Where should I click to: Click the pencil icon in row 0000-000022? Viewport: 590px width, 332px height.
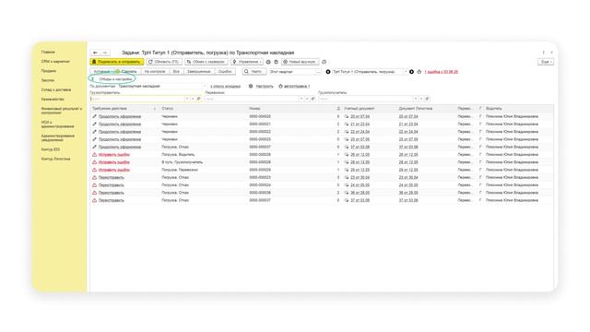coord(94,132)
